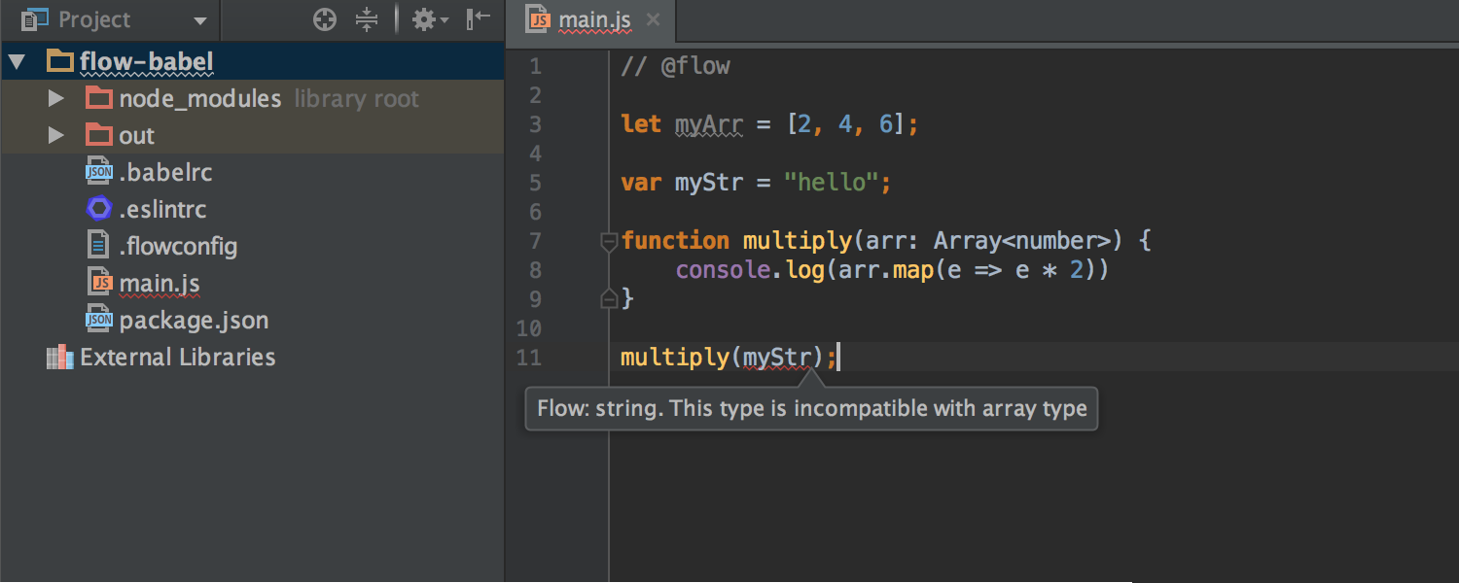Open the Project view dropdown arrow
Image resolution: width=1459 pixels, height=583 pixels.
point(199,18)
